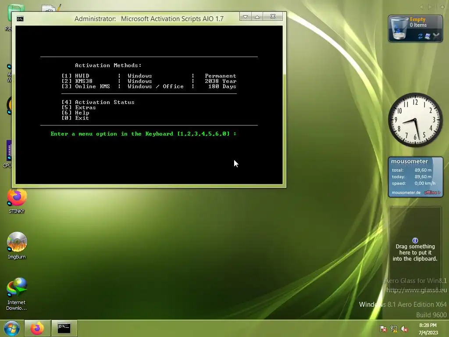Screen dimensions: 449x337
Task: Click the red offline link in mousometer
Action: 432,193
